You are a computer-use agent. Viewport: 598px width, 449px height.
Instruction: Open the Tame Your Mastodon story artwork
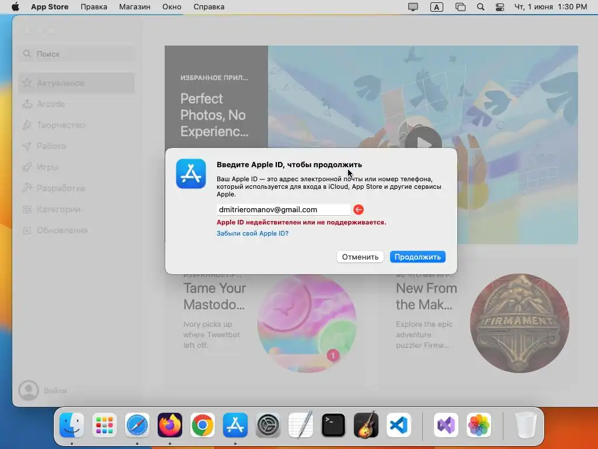coord(307,323)
